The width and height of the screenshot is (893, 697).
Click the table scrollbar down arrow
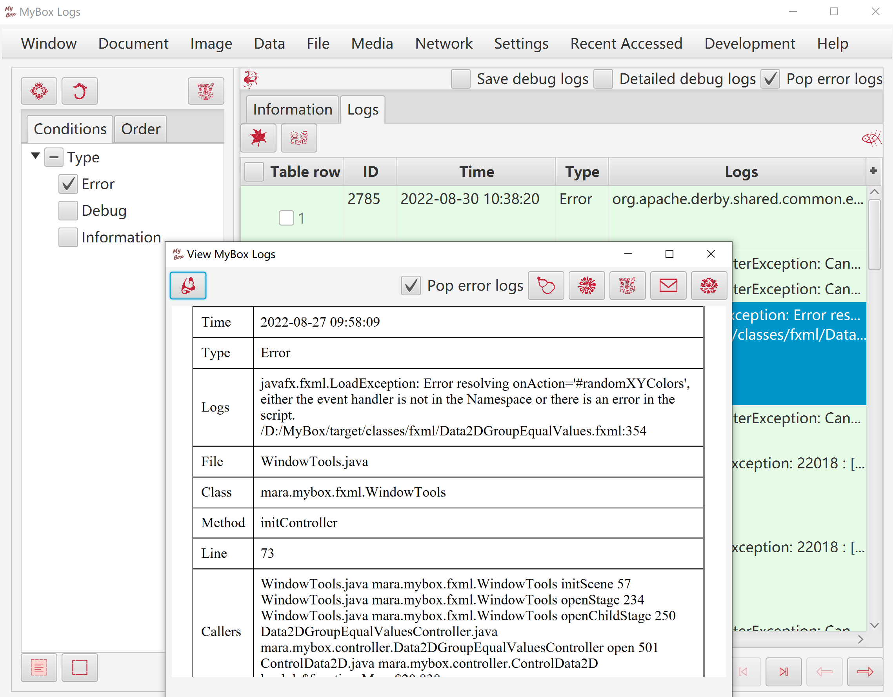[x=874, y=626]
